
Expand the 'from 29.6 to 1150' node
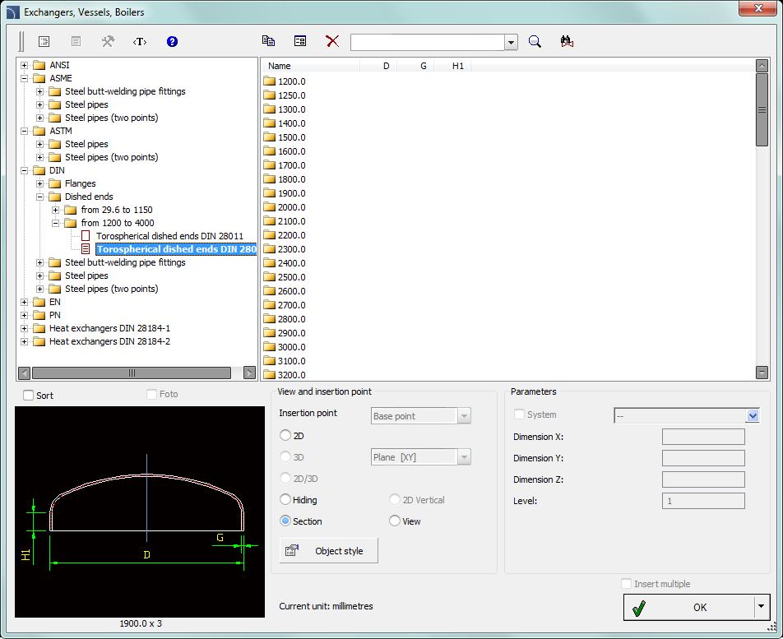click(x=55, y=210)
